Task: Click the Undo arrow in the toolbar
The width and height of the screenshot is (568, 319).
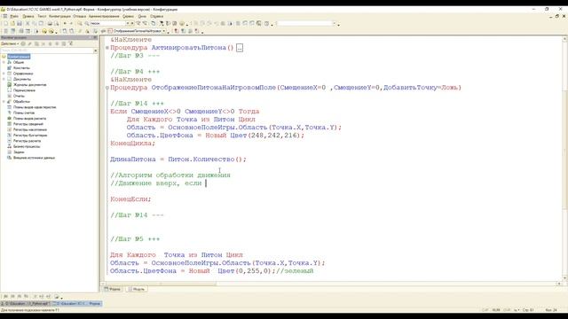Action: 65,24
